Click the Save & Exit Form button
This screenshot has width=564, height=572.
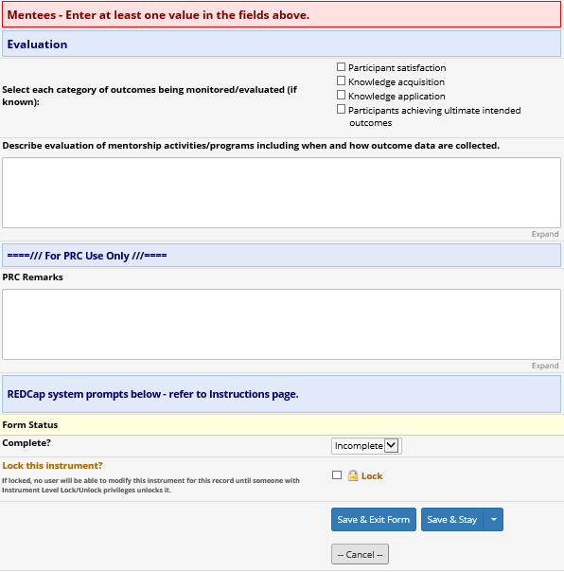click(x=374, y=520)
